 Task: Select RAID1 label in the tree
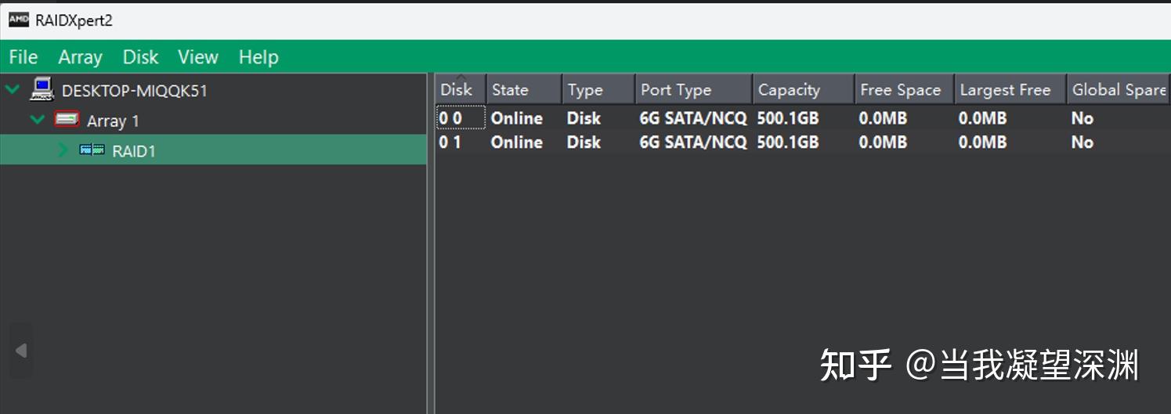pos(134,151)
